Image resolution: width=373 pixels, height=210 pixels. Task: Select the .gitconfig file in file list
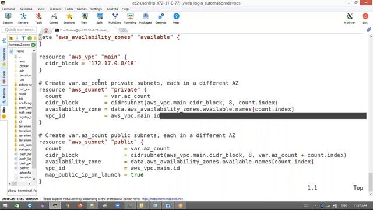click(x=24, y=173)
